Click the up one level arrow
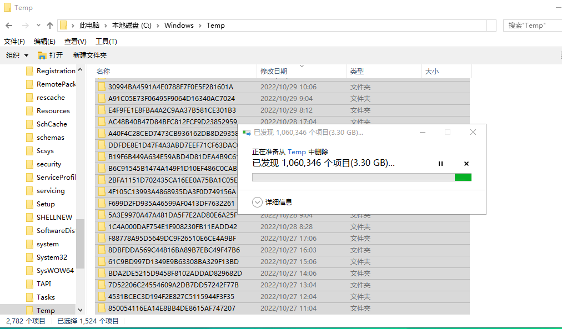 pyautogui.click(x=49, y=26)
